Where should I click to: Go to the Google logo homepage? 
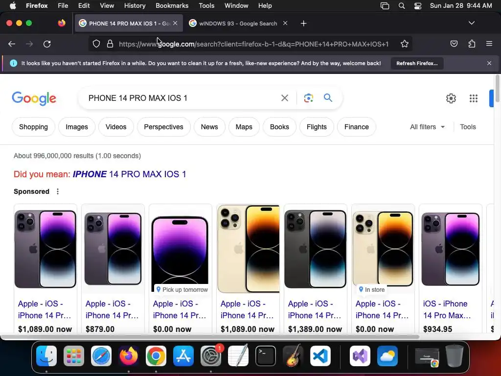(34, 98)
